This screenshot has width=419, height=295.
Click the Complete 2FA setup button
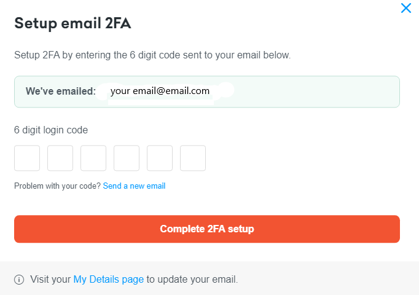[x=207, y=229]
